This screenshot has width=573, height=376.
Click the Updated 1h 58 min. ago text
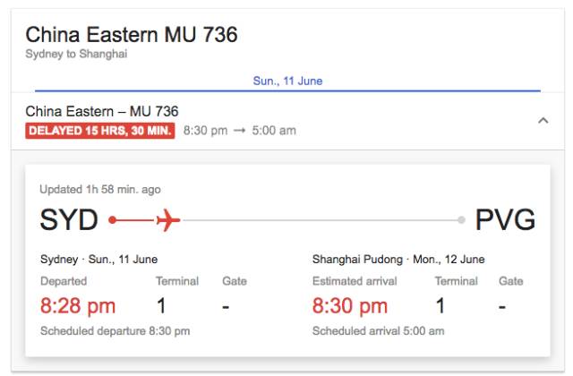click(100, 189)
